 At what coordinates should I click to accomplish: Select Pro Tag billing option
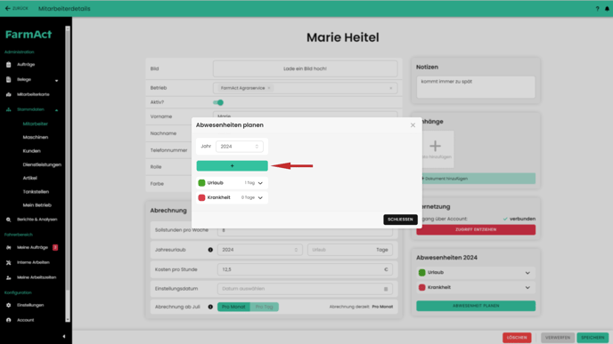265,307
